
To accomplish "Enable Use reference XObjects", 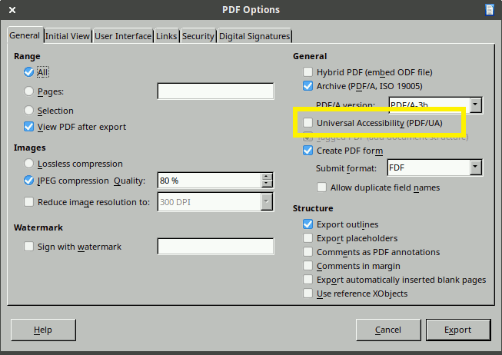I will click(x=308, y=294).
